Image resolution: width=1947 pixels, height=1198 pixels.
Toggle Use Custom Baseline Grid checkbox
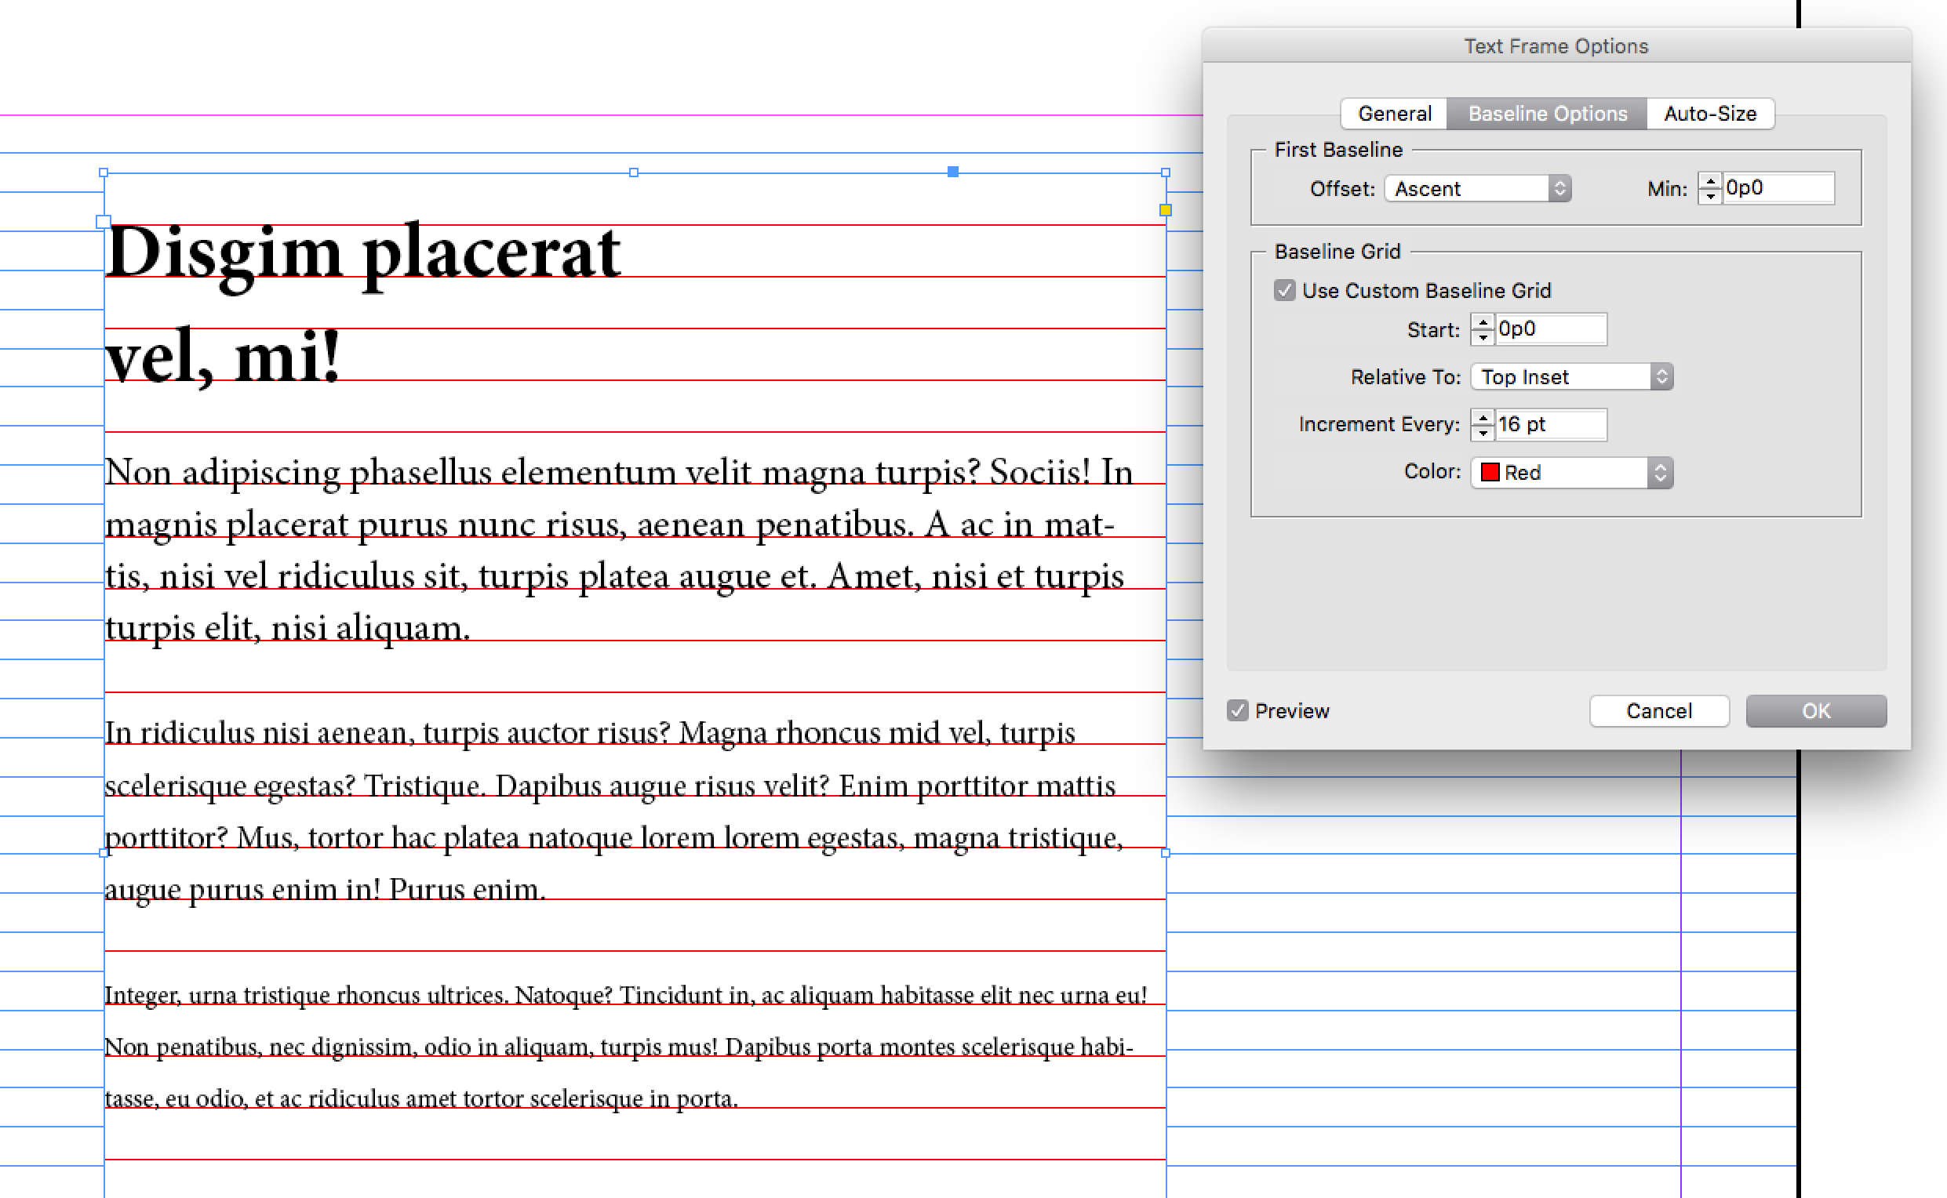point(1284,291)
